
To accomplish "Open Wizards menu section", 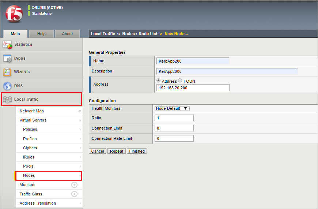I will 41,72.
